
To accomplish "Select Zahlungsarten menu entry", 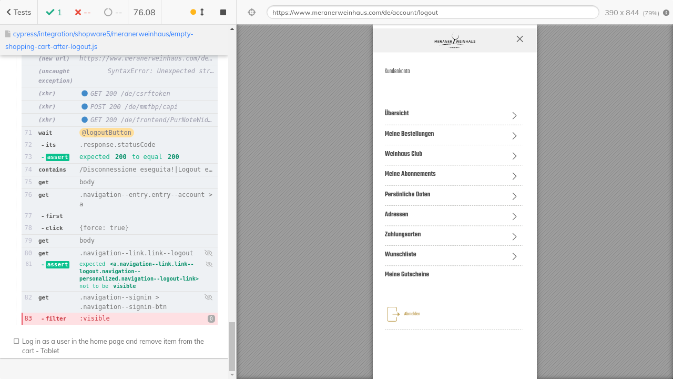I will click(403, 234).
